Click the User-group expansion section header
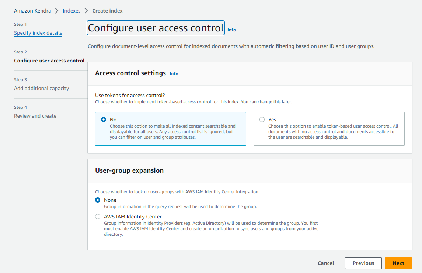The width and height of the screenshot is (422, 273). tap(129, 170)
